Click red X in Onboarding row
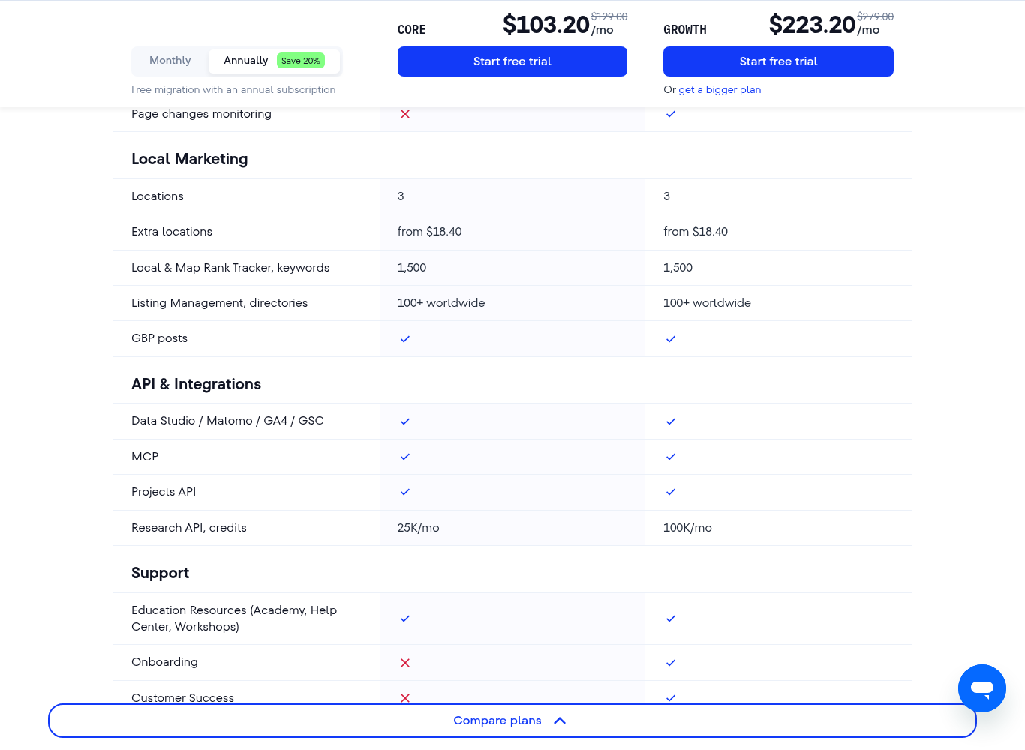Viewport: 1025px width, 750px height. coord(405,663)
